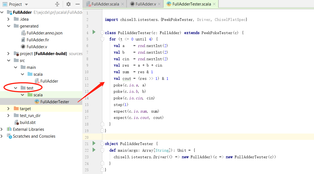Click the src folder icon
Image resolution: width=314 pixels, height=174 pixels.
pos(16,60)
